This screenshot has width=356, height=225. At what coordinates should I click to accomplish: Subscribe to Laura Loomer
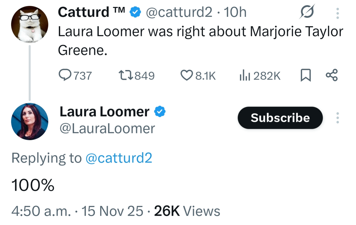[280, 118]
